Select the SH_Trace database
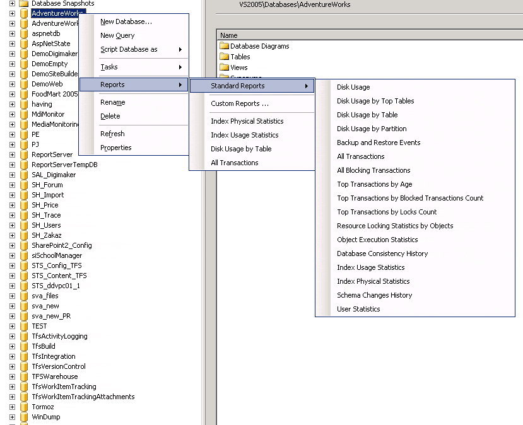Image resolution: width=523 pixels, height=425 pixels. (46, 215)
